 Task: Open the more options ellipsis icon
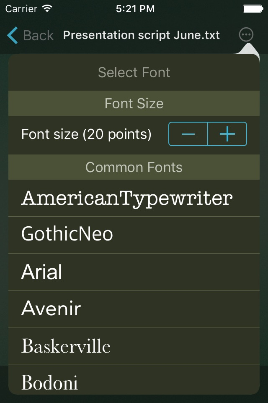pyautogui.click(x=246, y=34)
